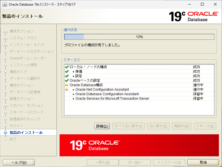
Task: Click the 元に戻す(E) button
Action: 158,126
